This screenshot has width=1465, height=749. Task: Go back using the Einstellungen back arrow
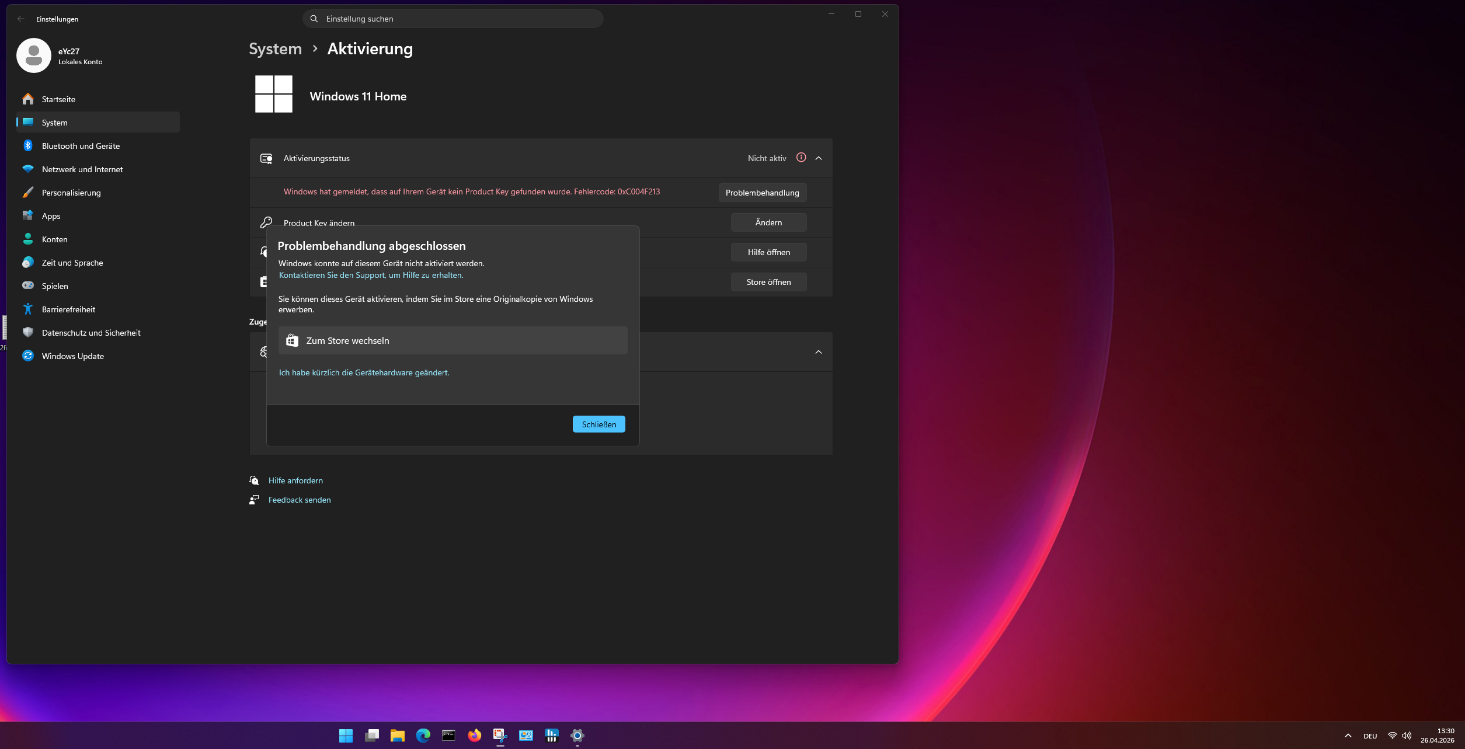click(x=21, y=19)
